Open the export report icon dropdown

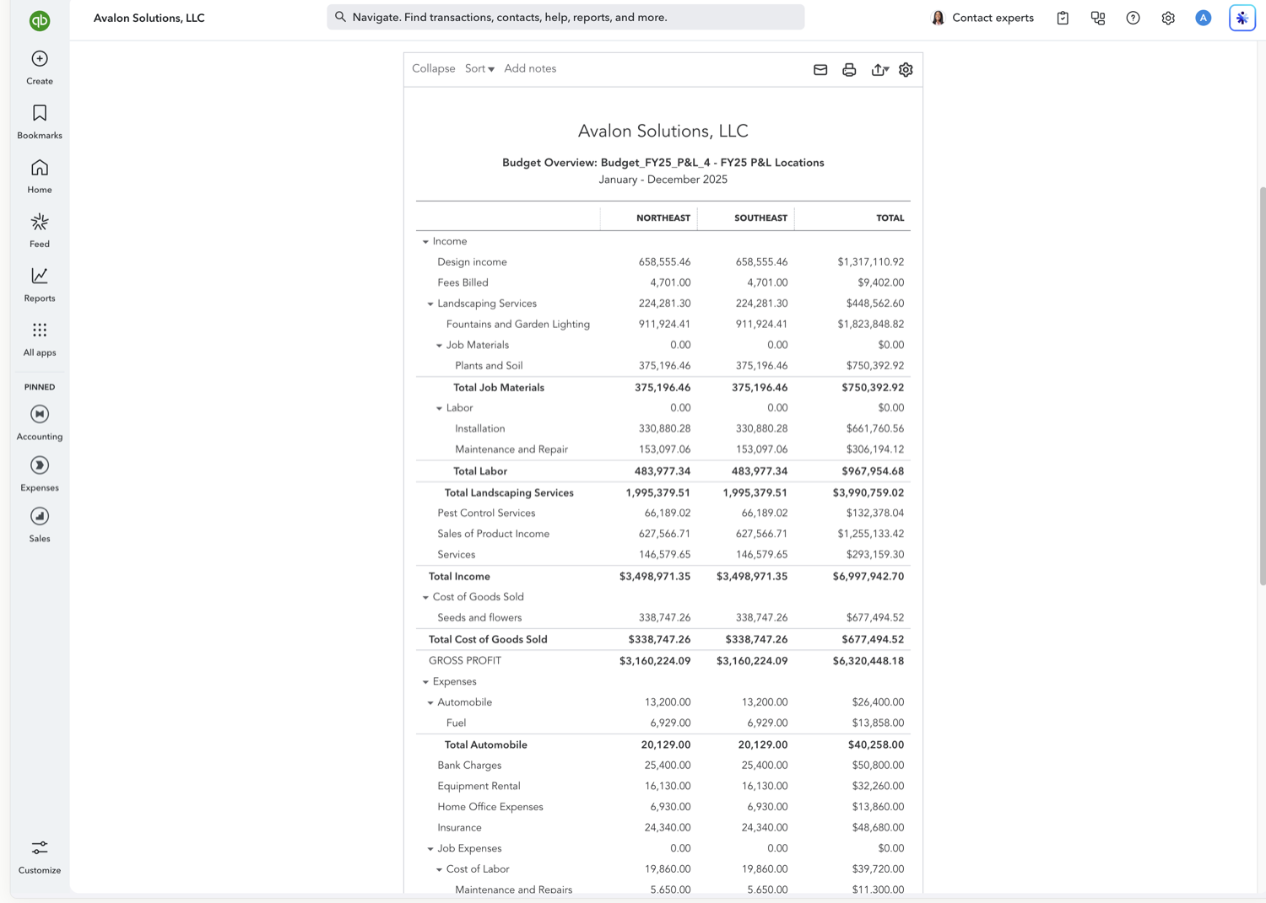click(x=879, y=70)
